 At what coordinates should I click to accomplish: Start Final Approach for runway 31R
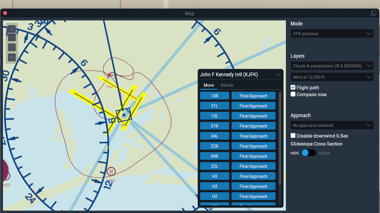coord(254,126)
